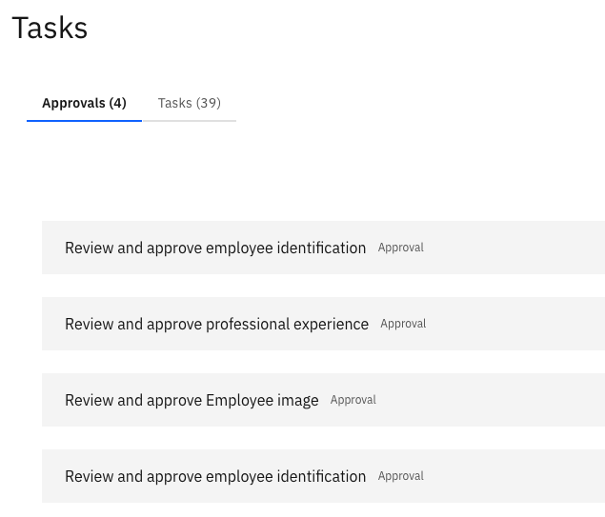Open 'Review and approve Employee image' item
Screen dimensions: 605x517
[323, 400]
